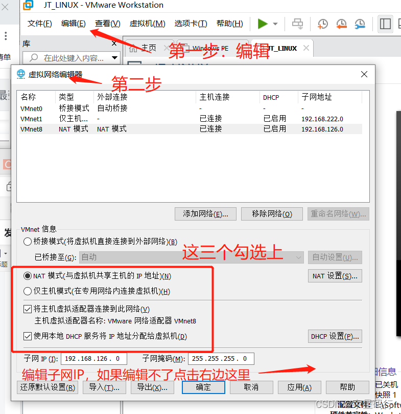Close the library panel with the X
The height and width of the screenshot is (414, 401).
pos(114,43)
